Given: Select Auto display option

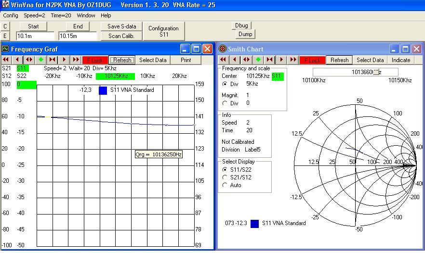Looking at the screenshot, I should (x=225, y=185).
